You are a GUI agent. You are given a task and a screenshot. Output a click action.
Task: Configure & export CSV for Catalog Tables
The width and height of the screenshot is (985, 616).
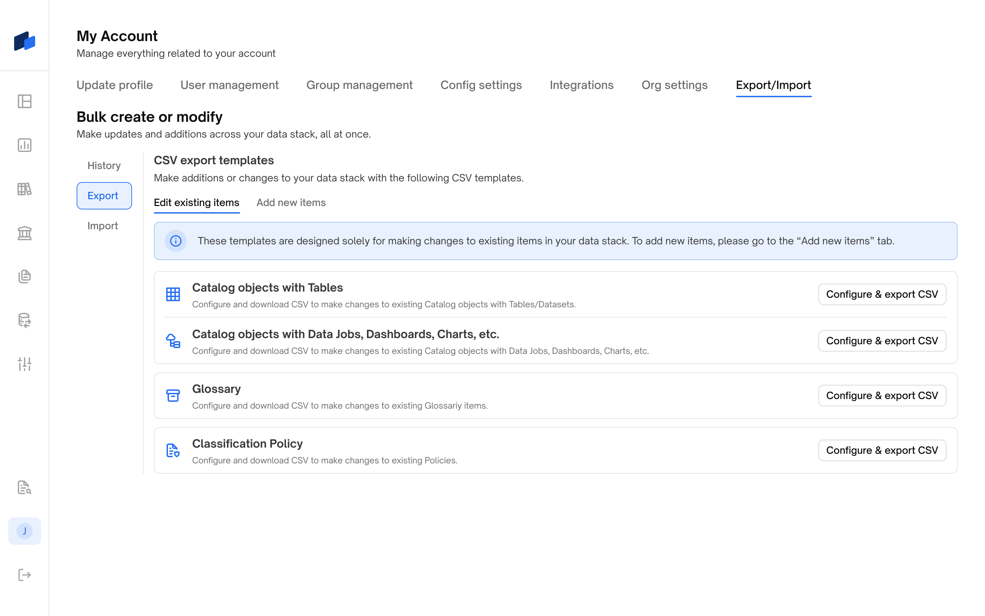(x=882, y=294)
